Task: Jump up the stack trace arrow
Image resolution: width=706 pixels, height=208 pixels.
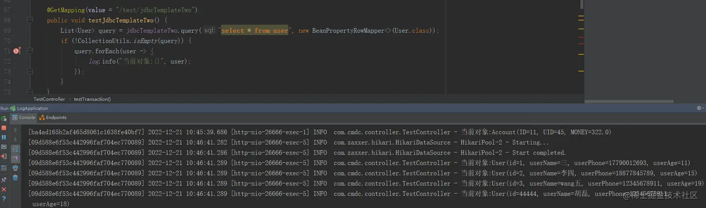Action: (15, 130)
